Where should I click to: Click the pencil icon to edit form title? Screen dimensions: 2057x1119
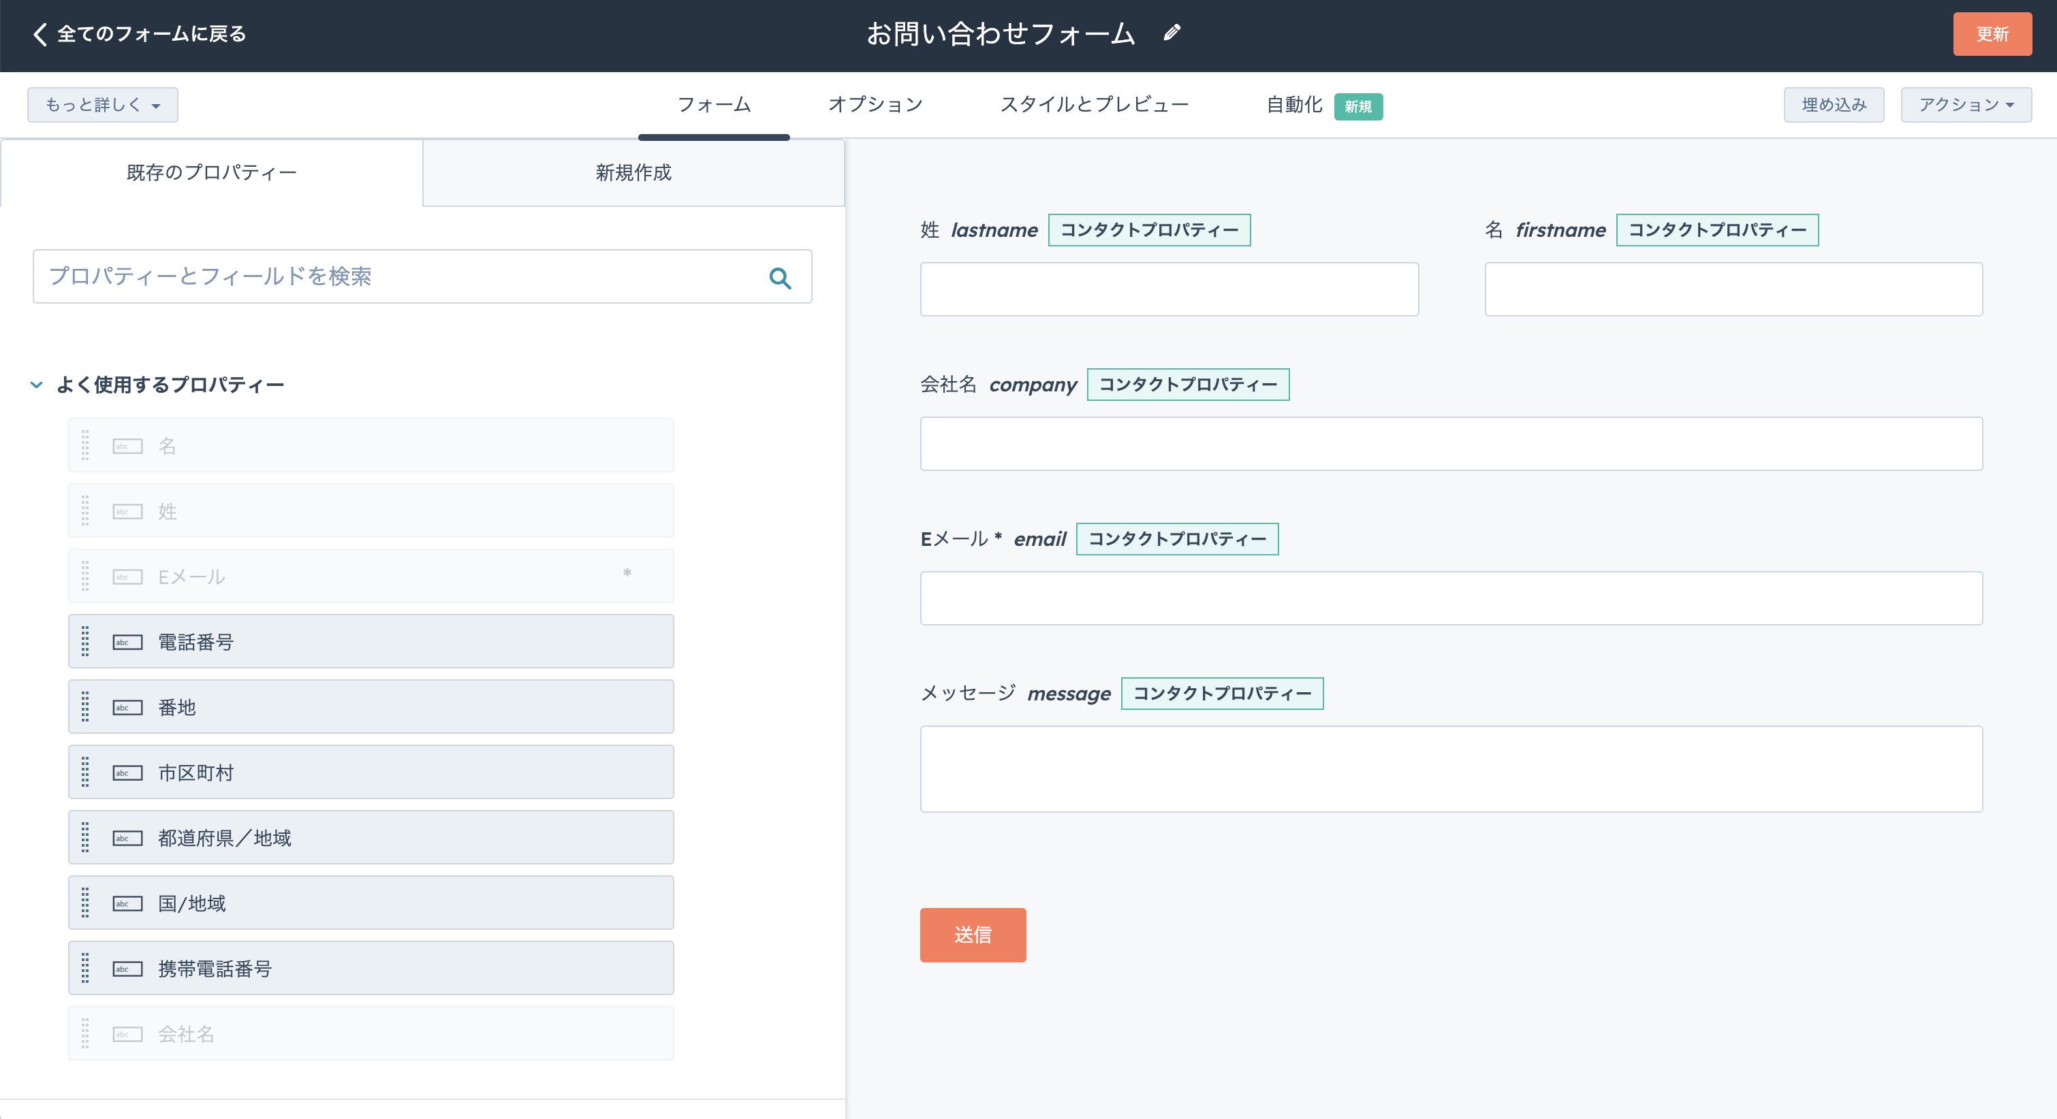tap(1172, 33)
